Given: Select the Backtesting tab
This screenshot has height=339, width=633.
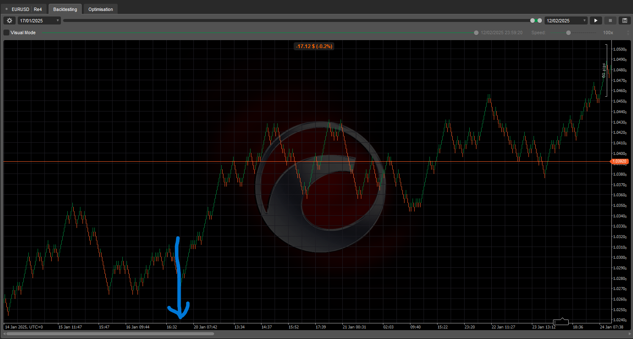Looking at the screenshot, I should (x=65, y=9).
